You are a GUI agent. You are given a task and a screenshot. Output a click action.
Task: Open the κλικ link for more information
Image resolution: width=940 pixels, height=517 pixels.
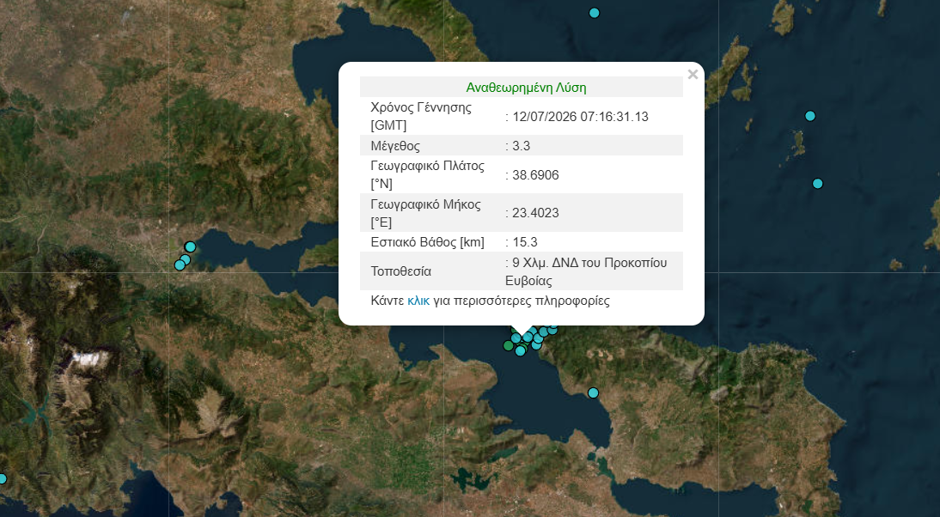(x=418, y=301)
